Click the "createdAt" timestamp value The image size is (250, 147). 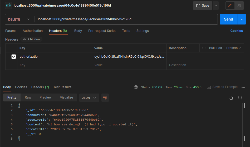(75, 129)
